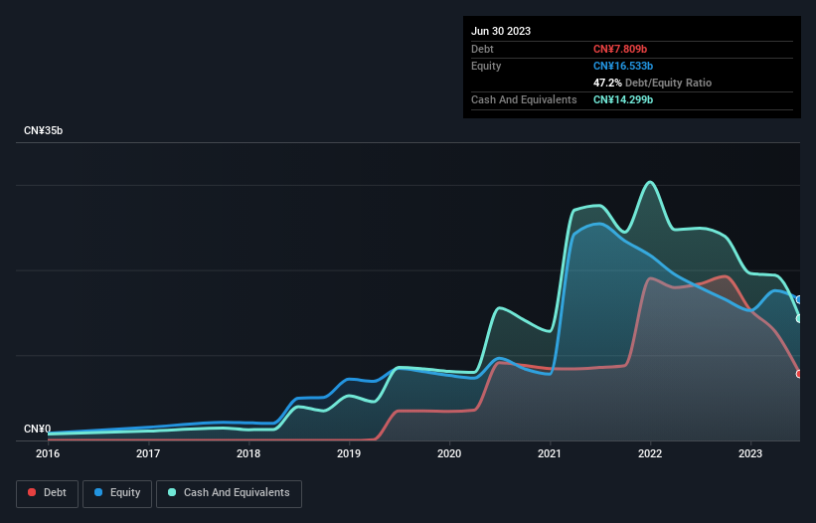Click the CN¥35b y-axis label
This screenshot has width=816, height=523.
(43, 130)
